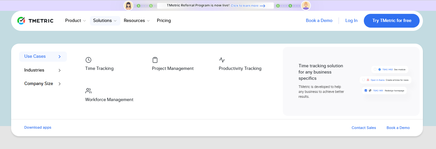The width and height of the screenshot is (436, 149).
Task: Open the Productivity Tracking use case
Action: 240,69
